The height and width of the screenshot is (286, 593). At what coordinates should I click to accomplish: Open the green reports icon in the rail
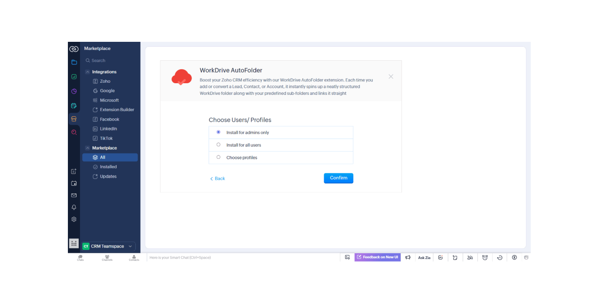pos(74,77)
